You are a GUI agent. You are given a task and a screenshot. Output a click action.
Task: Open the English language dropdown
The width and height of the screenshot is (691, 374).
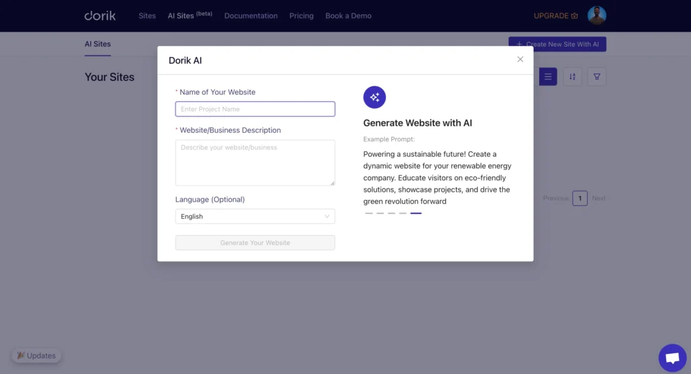pos(255,216)
